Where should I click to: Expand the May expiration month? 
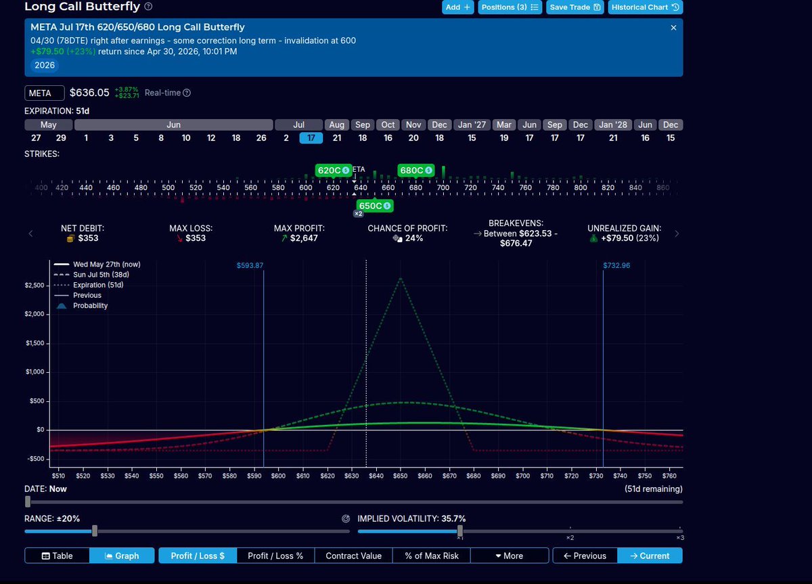pos(49,125)
